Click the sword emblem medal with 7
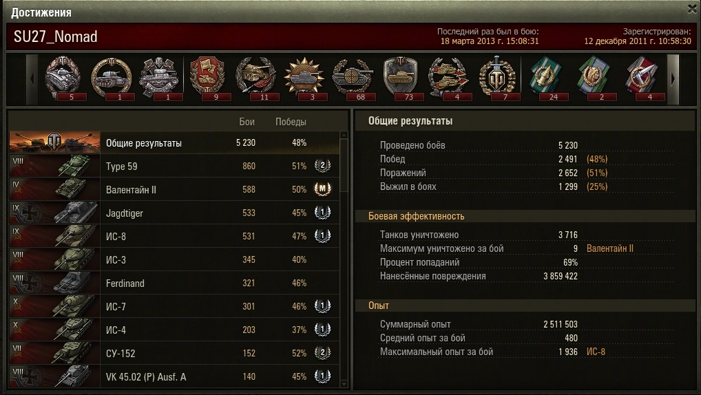Screen dimensions: 701x395 pos(498,78)
